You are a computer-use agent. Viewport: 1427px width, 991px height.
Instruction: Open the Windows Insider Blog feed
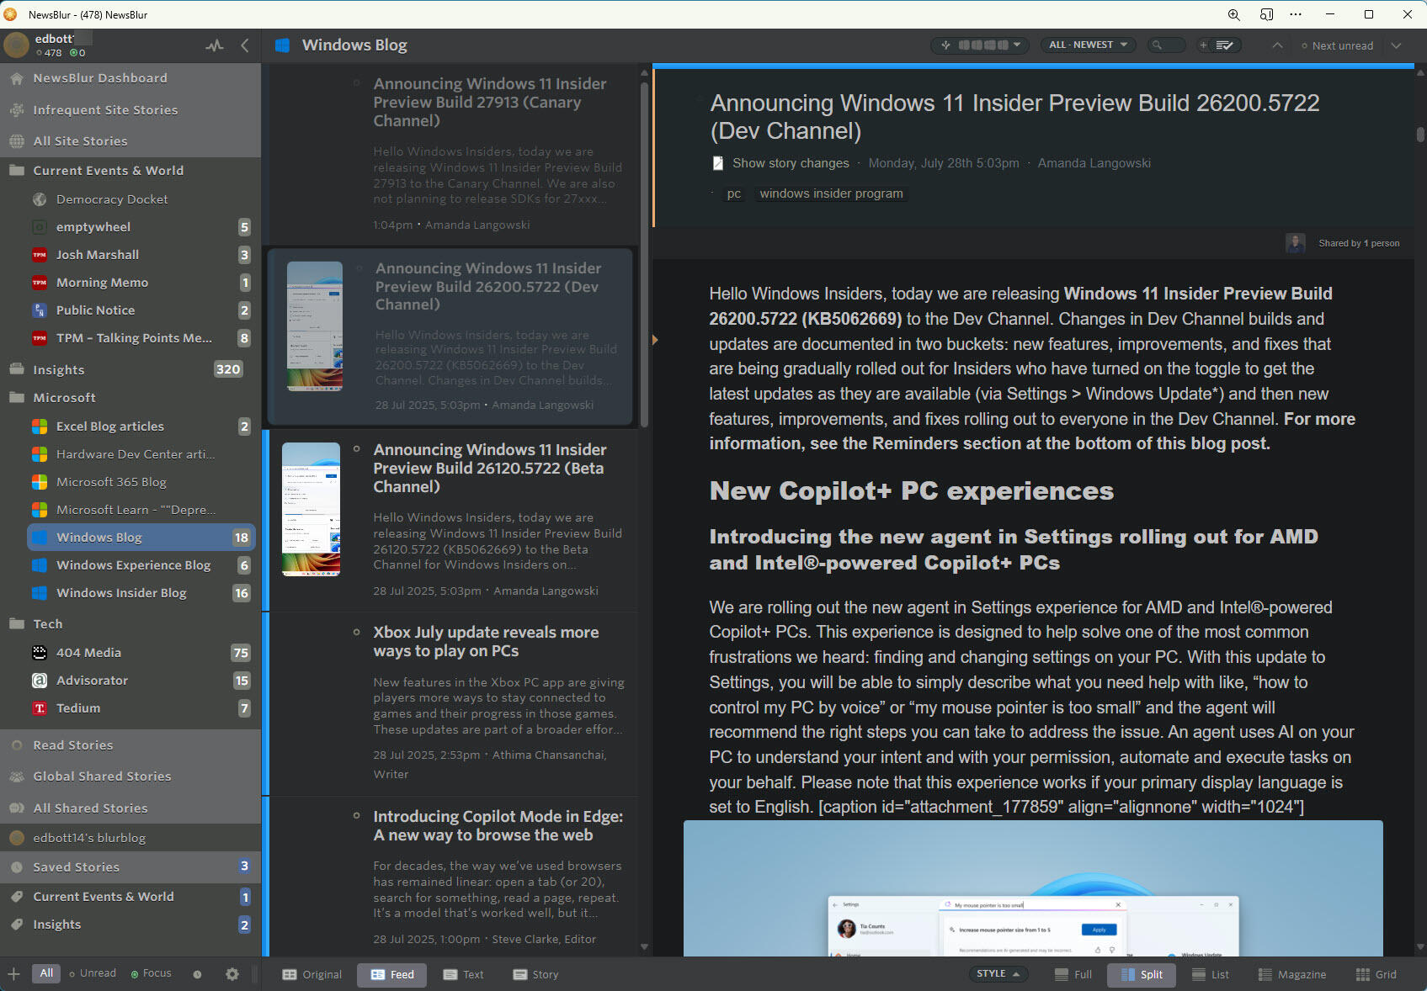click(121, 593)
